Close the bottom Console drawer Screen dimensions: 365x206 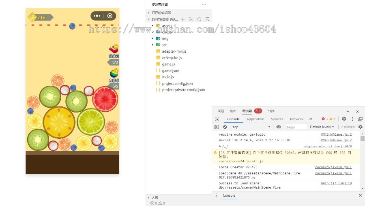(x=361, y=195)
